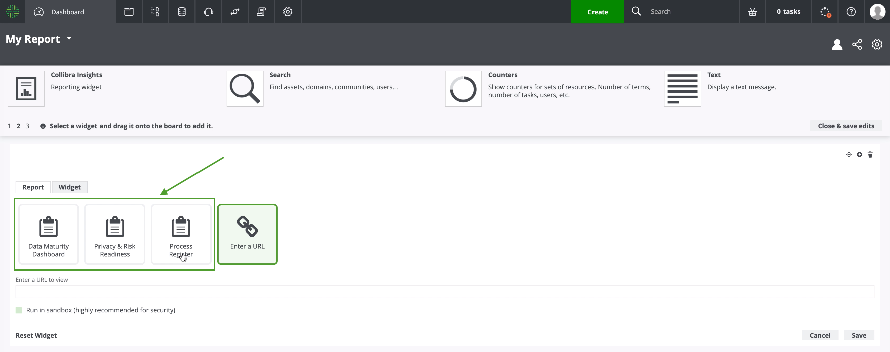Select the Data Maturity Dashboard report tile
The image size is (890, 352).
click(49, 234)
